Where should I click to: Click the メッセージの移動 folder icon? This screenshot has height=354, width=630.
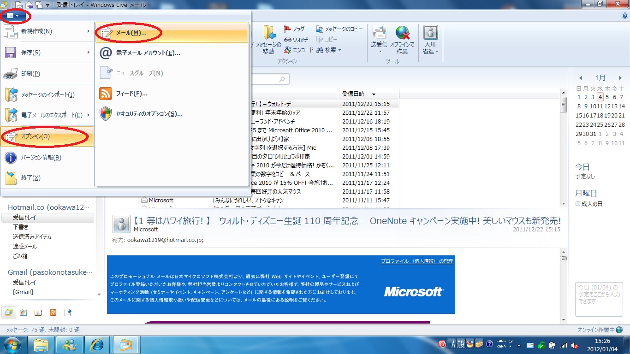[269, 33]
